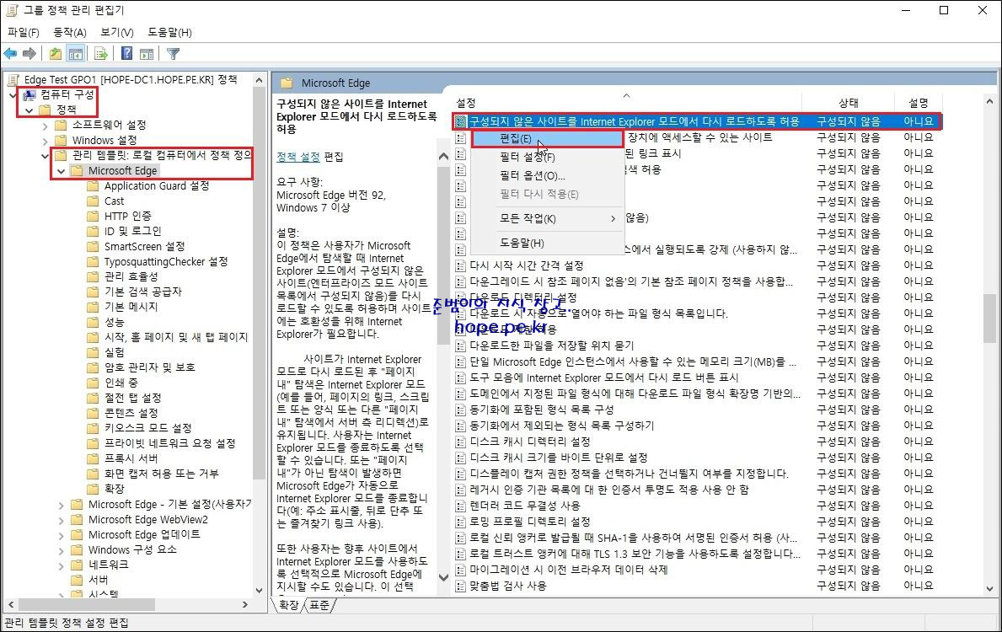Click tree pane horizontal scroll right arrow

(245, 604)
